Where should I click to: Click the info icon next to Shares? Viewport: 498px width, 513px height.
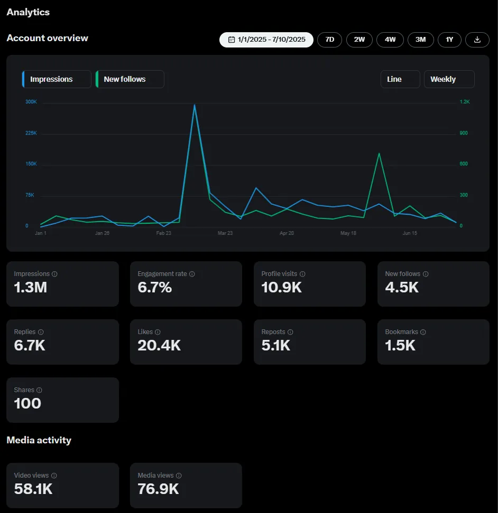click(39, 390)
